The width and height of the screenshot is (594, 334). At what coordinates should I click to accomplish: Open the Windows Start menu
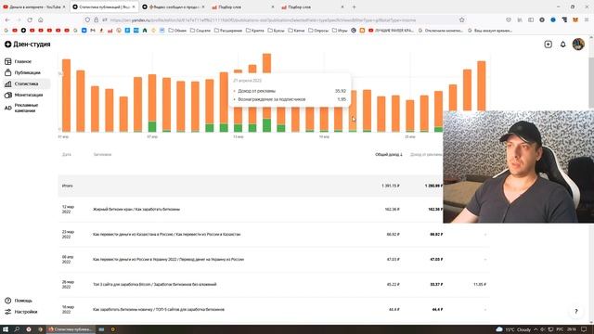6,329
